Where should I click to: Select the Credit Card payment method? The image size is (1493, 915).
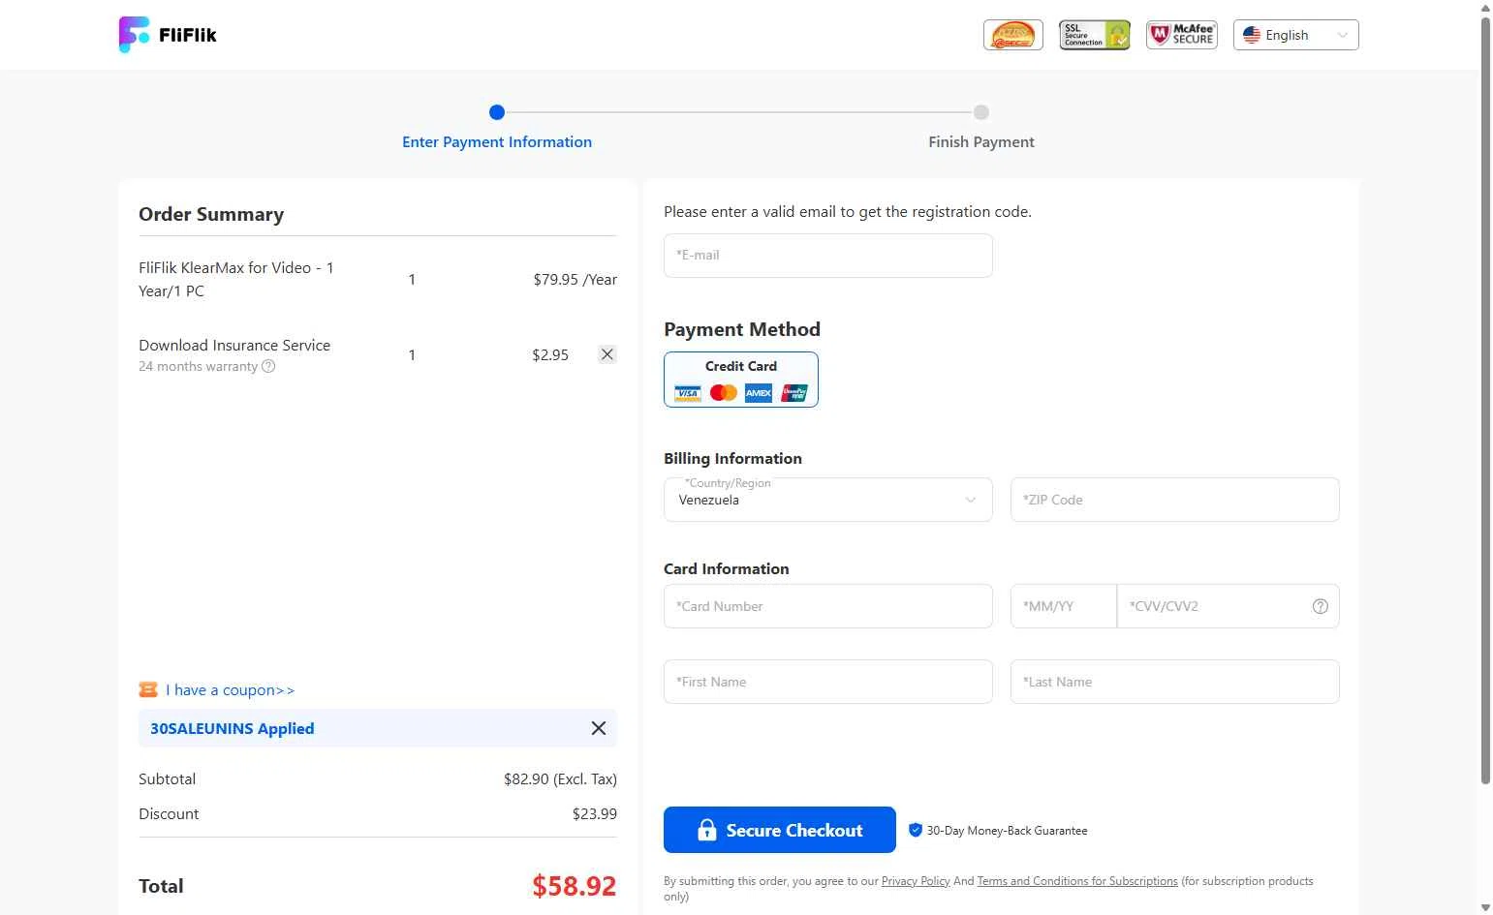point(741,380)
